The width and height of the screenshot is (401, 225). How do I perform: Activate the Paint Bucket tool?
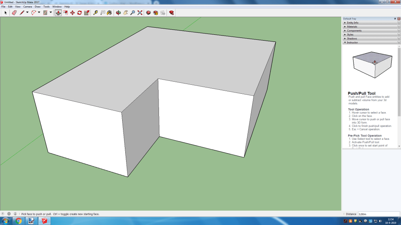pyautogui.click(x=109, y=12)
